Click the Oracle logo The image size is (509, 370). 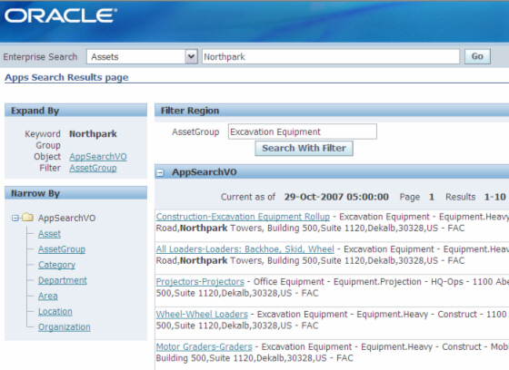pos(61,16)
